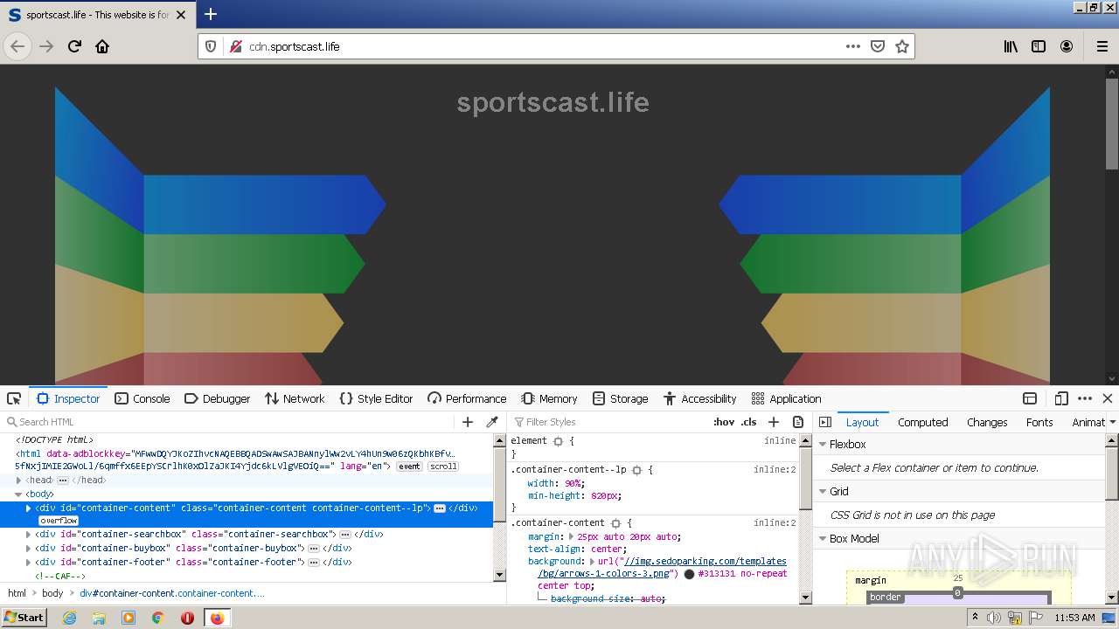Switch to the Fonts sidebar tab
The image size is (1119, 629).
pos(1039,422)
